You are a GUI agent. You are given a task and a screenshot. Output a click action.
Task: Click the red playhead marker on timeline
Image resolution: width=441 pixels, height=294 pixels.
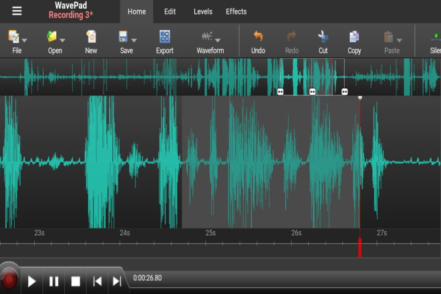point(359,248)
